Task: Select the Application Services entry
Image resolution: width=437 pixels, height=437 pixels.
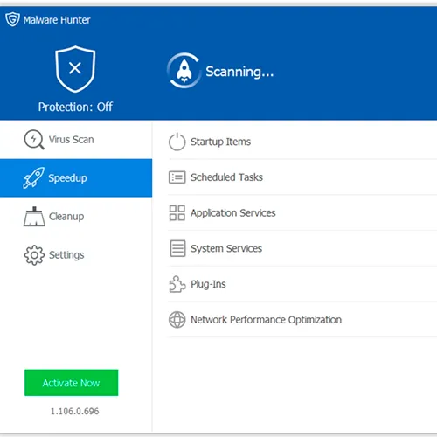Action: click(x=302, y=212)
